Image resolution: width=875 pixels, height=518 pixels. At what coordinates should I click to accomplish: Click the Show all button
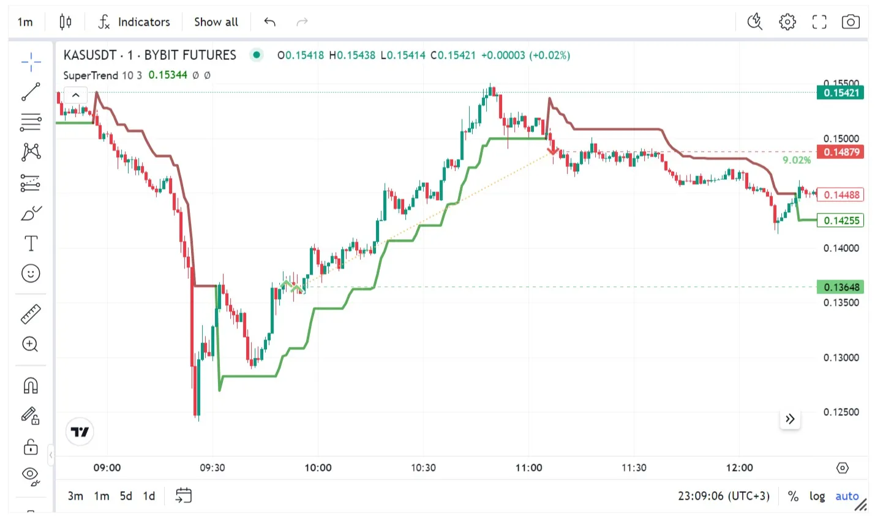(216, 22)
